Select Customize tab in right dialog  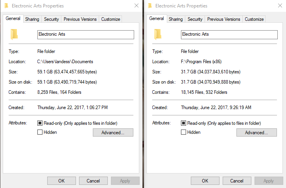pos(254,19)
